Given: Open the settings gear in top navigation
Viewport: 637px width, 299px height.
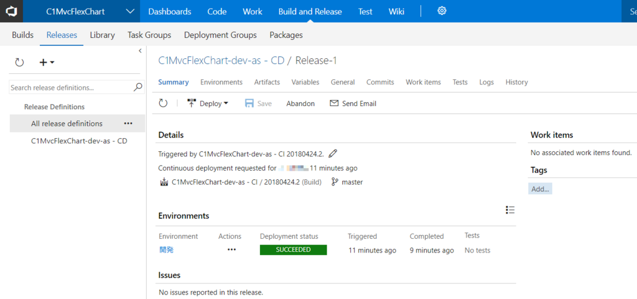Looking at the screenshot, I should pos(442,11).
